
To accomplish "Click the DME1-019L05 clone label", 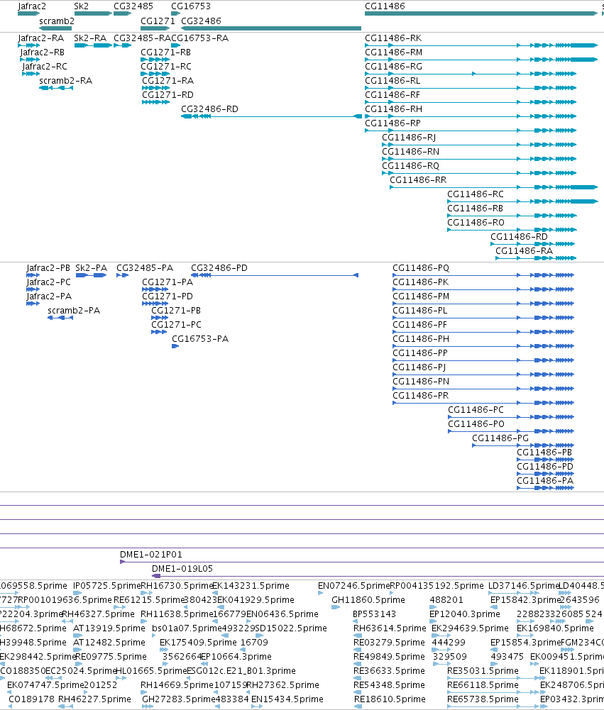I will pos(182,569).
